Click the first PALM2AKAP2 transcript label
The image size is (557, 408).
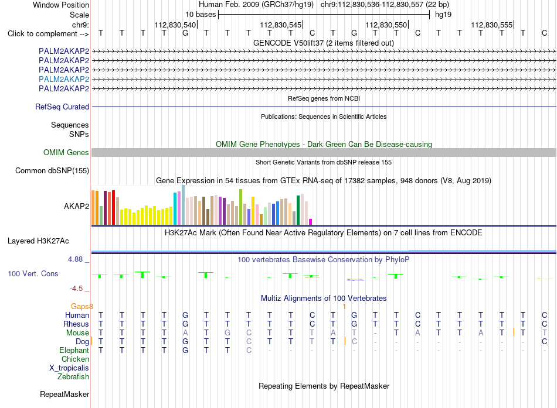coord(64,51)
